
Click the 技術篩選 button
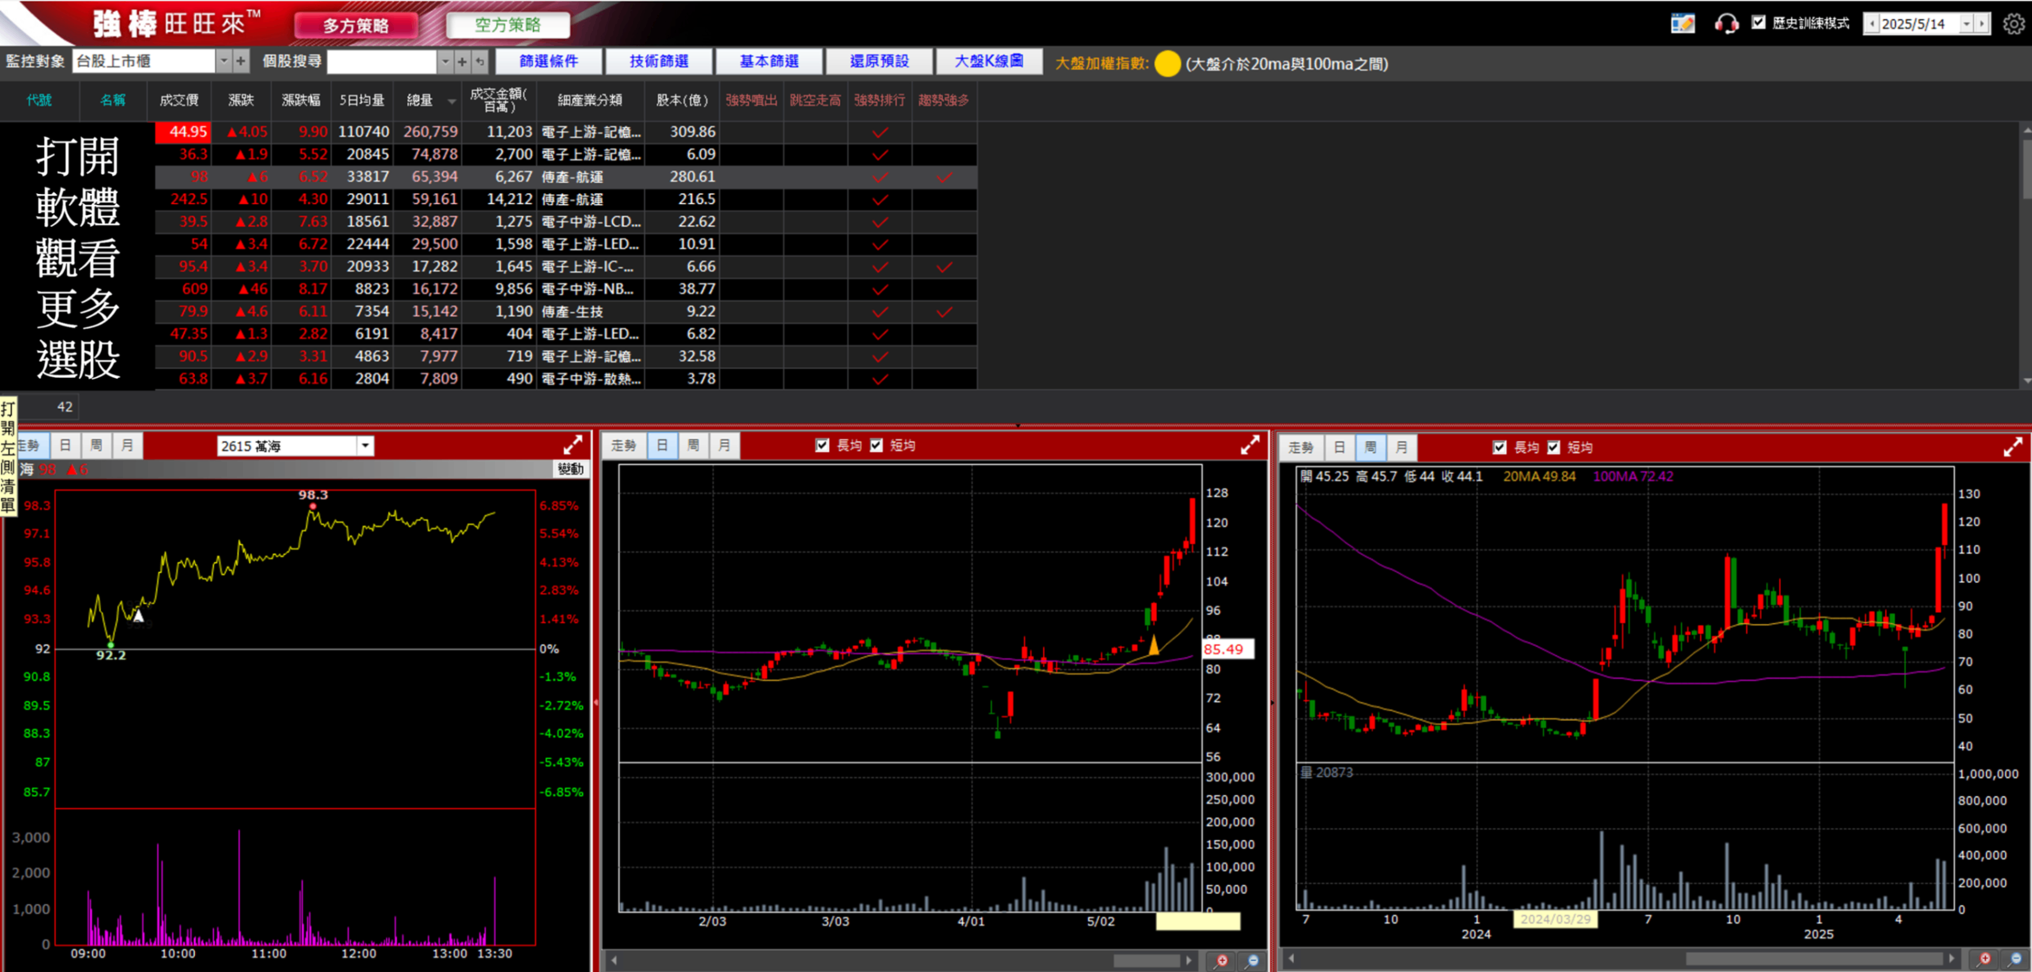click(x=659, y=61)
